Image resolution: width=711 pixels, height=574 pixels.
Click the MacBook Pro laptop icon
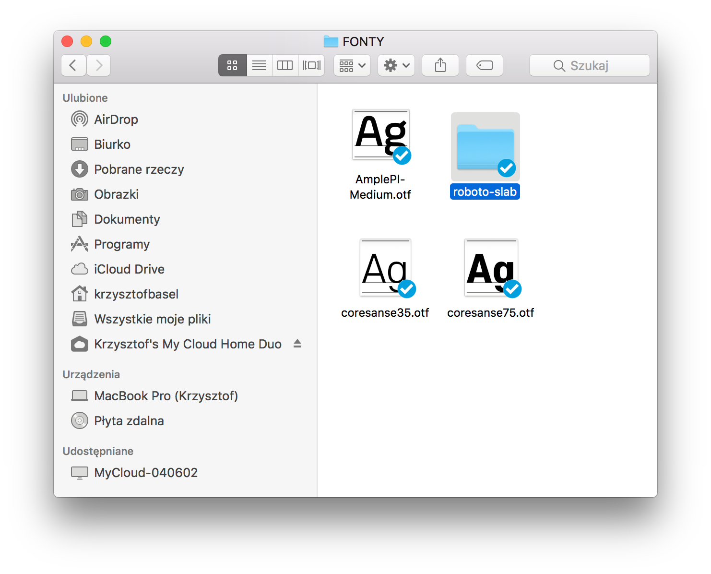[80, 395]
